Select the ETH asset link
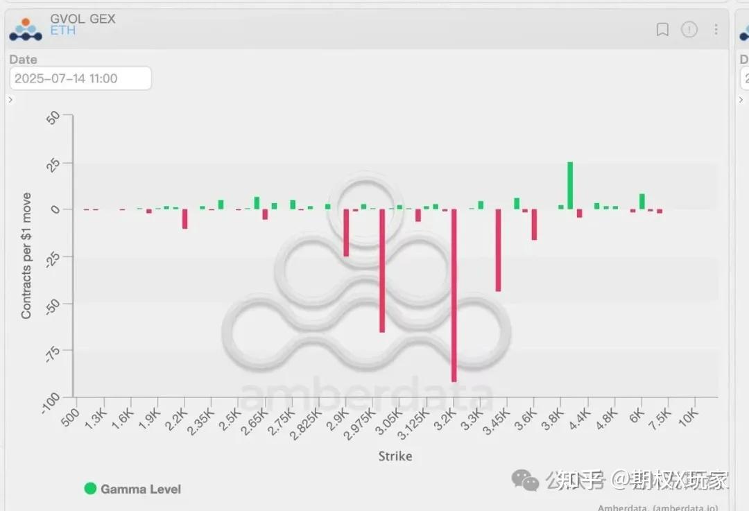Image resolution: width=749 pixels, height=511 pixels. pos(62,31)
